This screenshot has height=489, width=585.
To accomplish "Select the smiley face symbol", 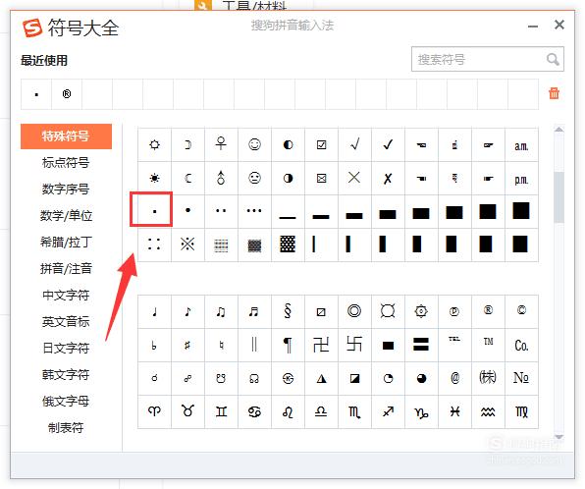I will point(254,144).
